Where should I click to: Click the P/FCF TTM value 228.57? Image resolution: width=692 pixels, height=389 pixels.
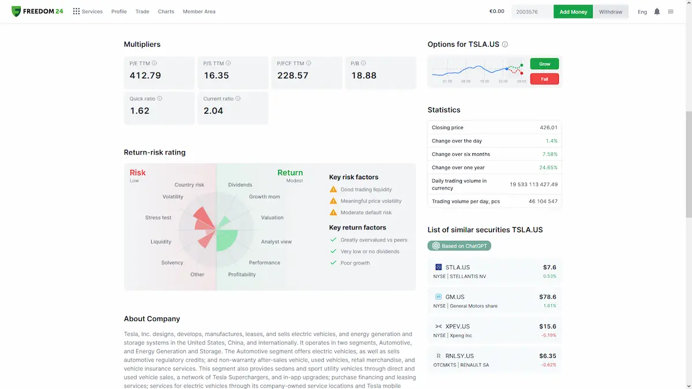tap(293, 75)
